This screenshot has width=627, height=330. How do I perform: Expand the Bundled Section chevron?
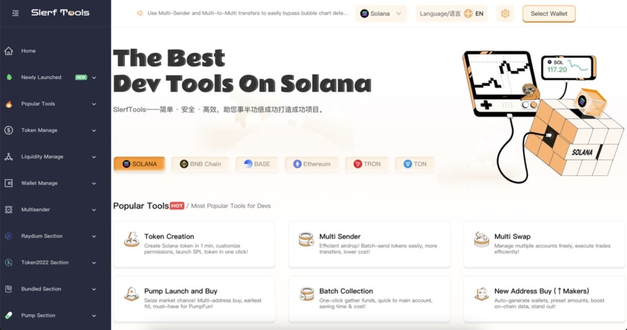[94, 289]
